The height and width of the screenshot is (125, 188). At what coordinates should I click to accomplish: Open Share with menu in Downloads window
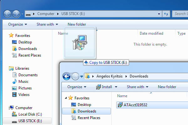point(138,87)
